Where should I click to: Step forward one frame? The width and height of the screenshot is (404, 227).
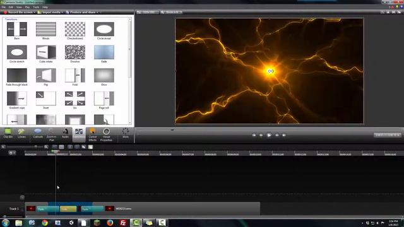pyautogui.click(x=277, y=135)
